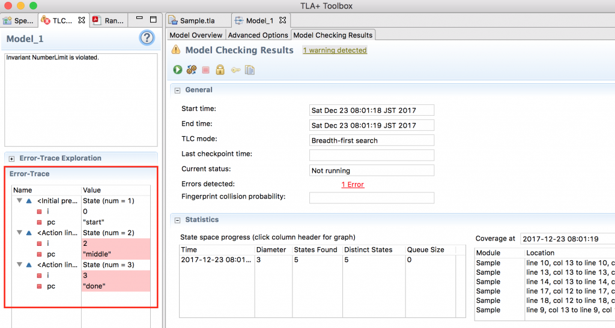The image size is (615, 328).
Task: Close the Model_1 editor tab
Action: (x=283, y=20)
